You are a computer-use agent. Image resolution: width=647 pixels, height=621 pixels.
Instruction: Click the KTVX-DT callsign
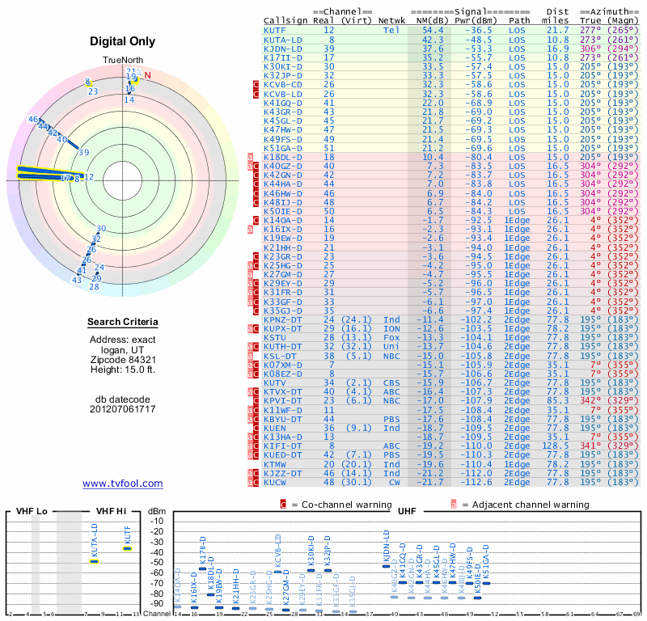tap(283, 392)
